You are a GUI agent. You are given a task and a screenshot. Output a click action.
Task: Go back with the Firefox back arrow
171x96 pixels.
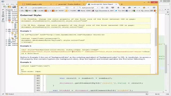[x=22, y=8]
